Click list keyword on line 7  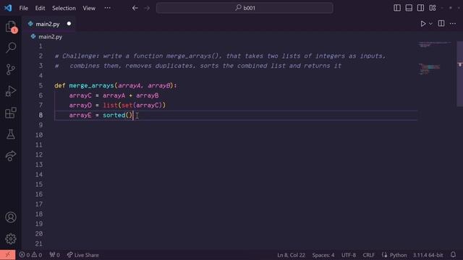click(x=110, y=105)
